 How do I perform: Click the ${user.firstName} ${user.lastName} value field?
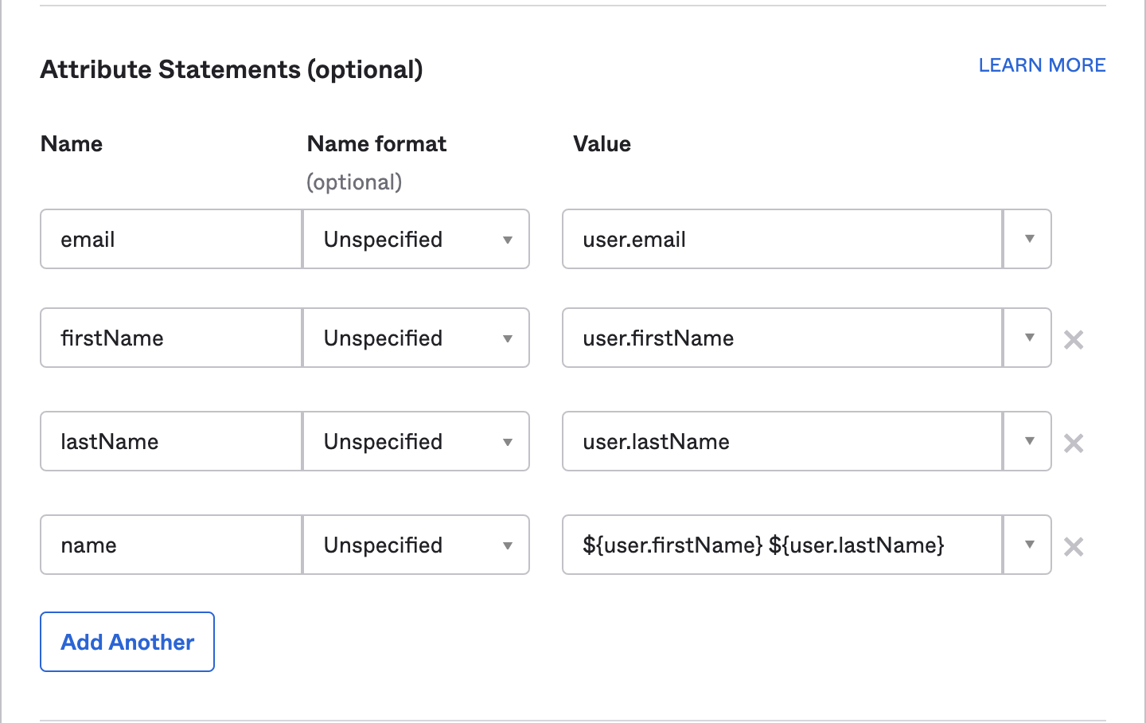[782, 545]
